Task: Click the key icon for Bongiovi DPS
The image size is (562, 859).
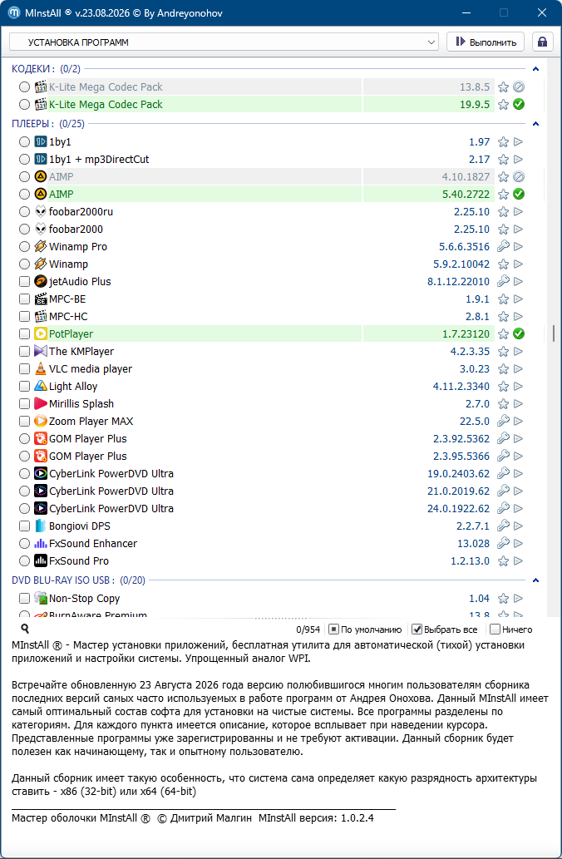Action: coord(504,526)
